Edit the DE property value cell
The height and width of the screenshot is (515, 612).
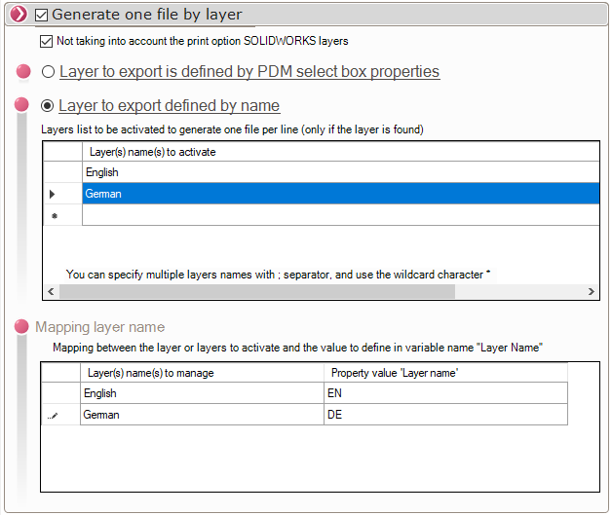pyautogui.click(x=444, y=415)
